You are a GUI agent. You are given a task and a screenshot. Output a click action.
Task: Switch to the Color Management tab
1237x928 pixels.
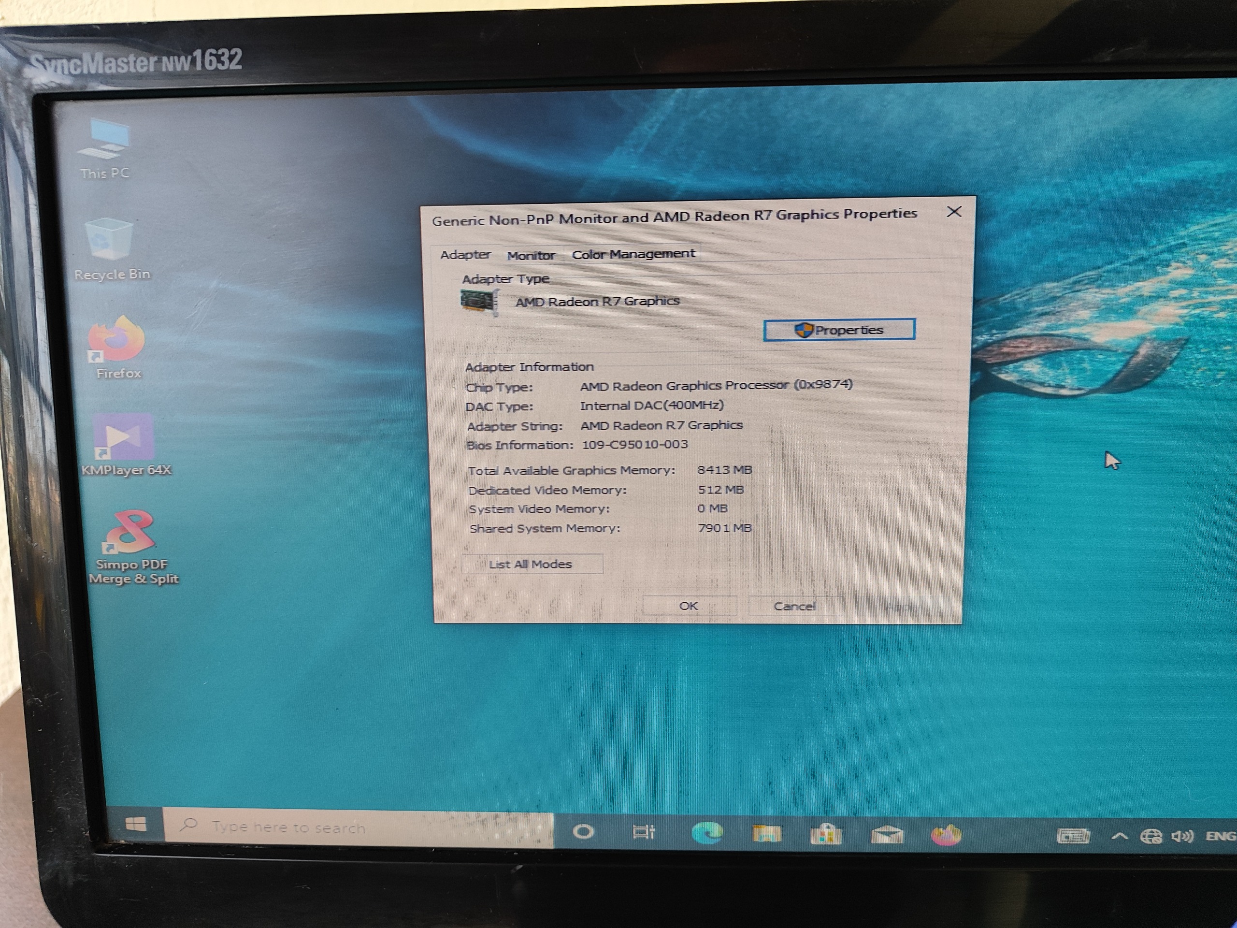(633, 254)
